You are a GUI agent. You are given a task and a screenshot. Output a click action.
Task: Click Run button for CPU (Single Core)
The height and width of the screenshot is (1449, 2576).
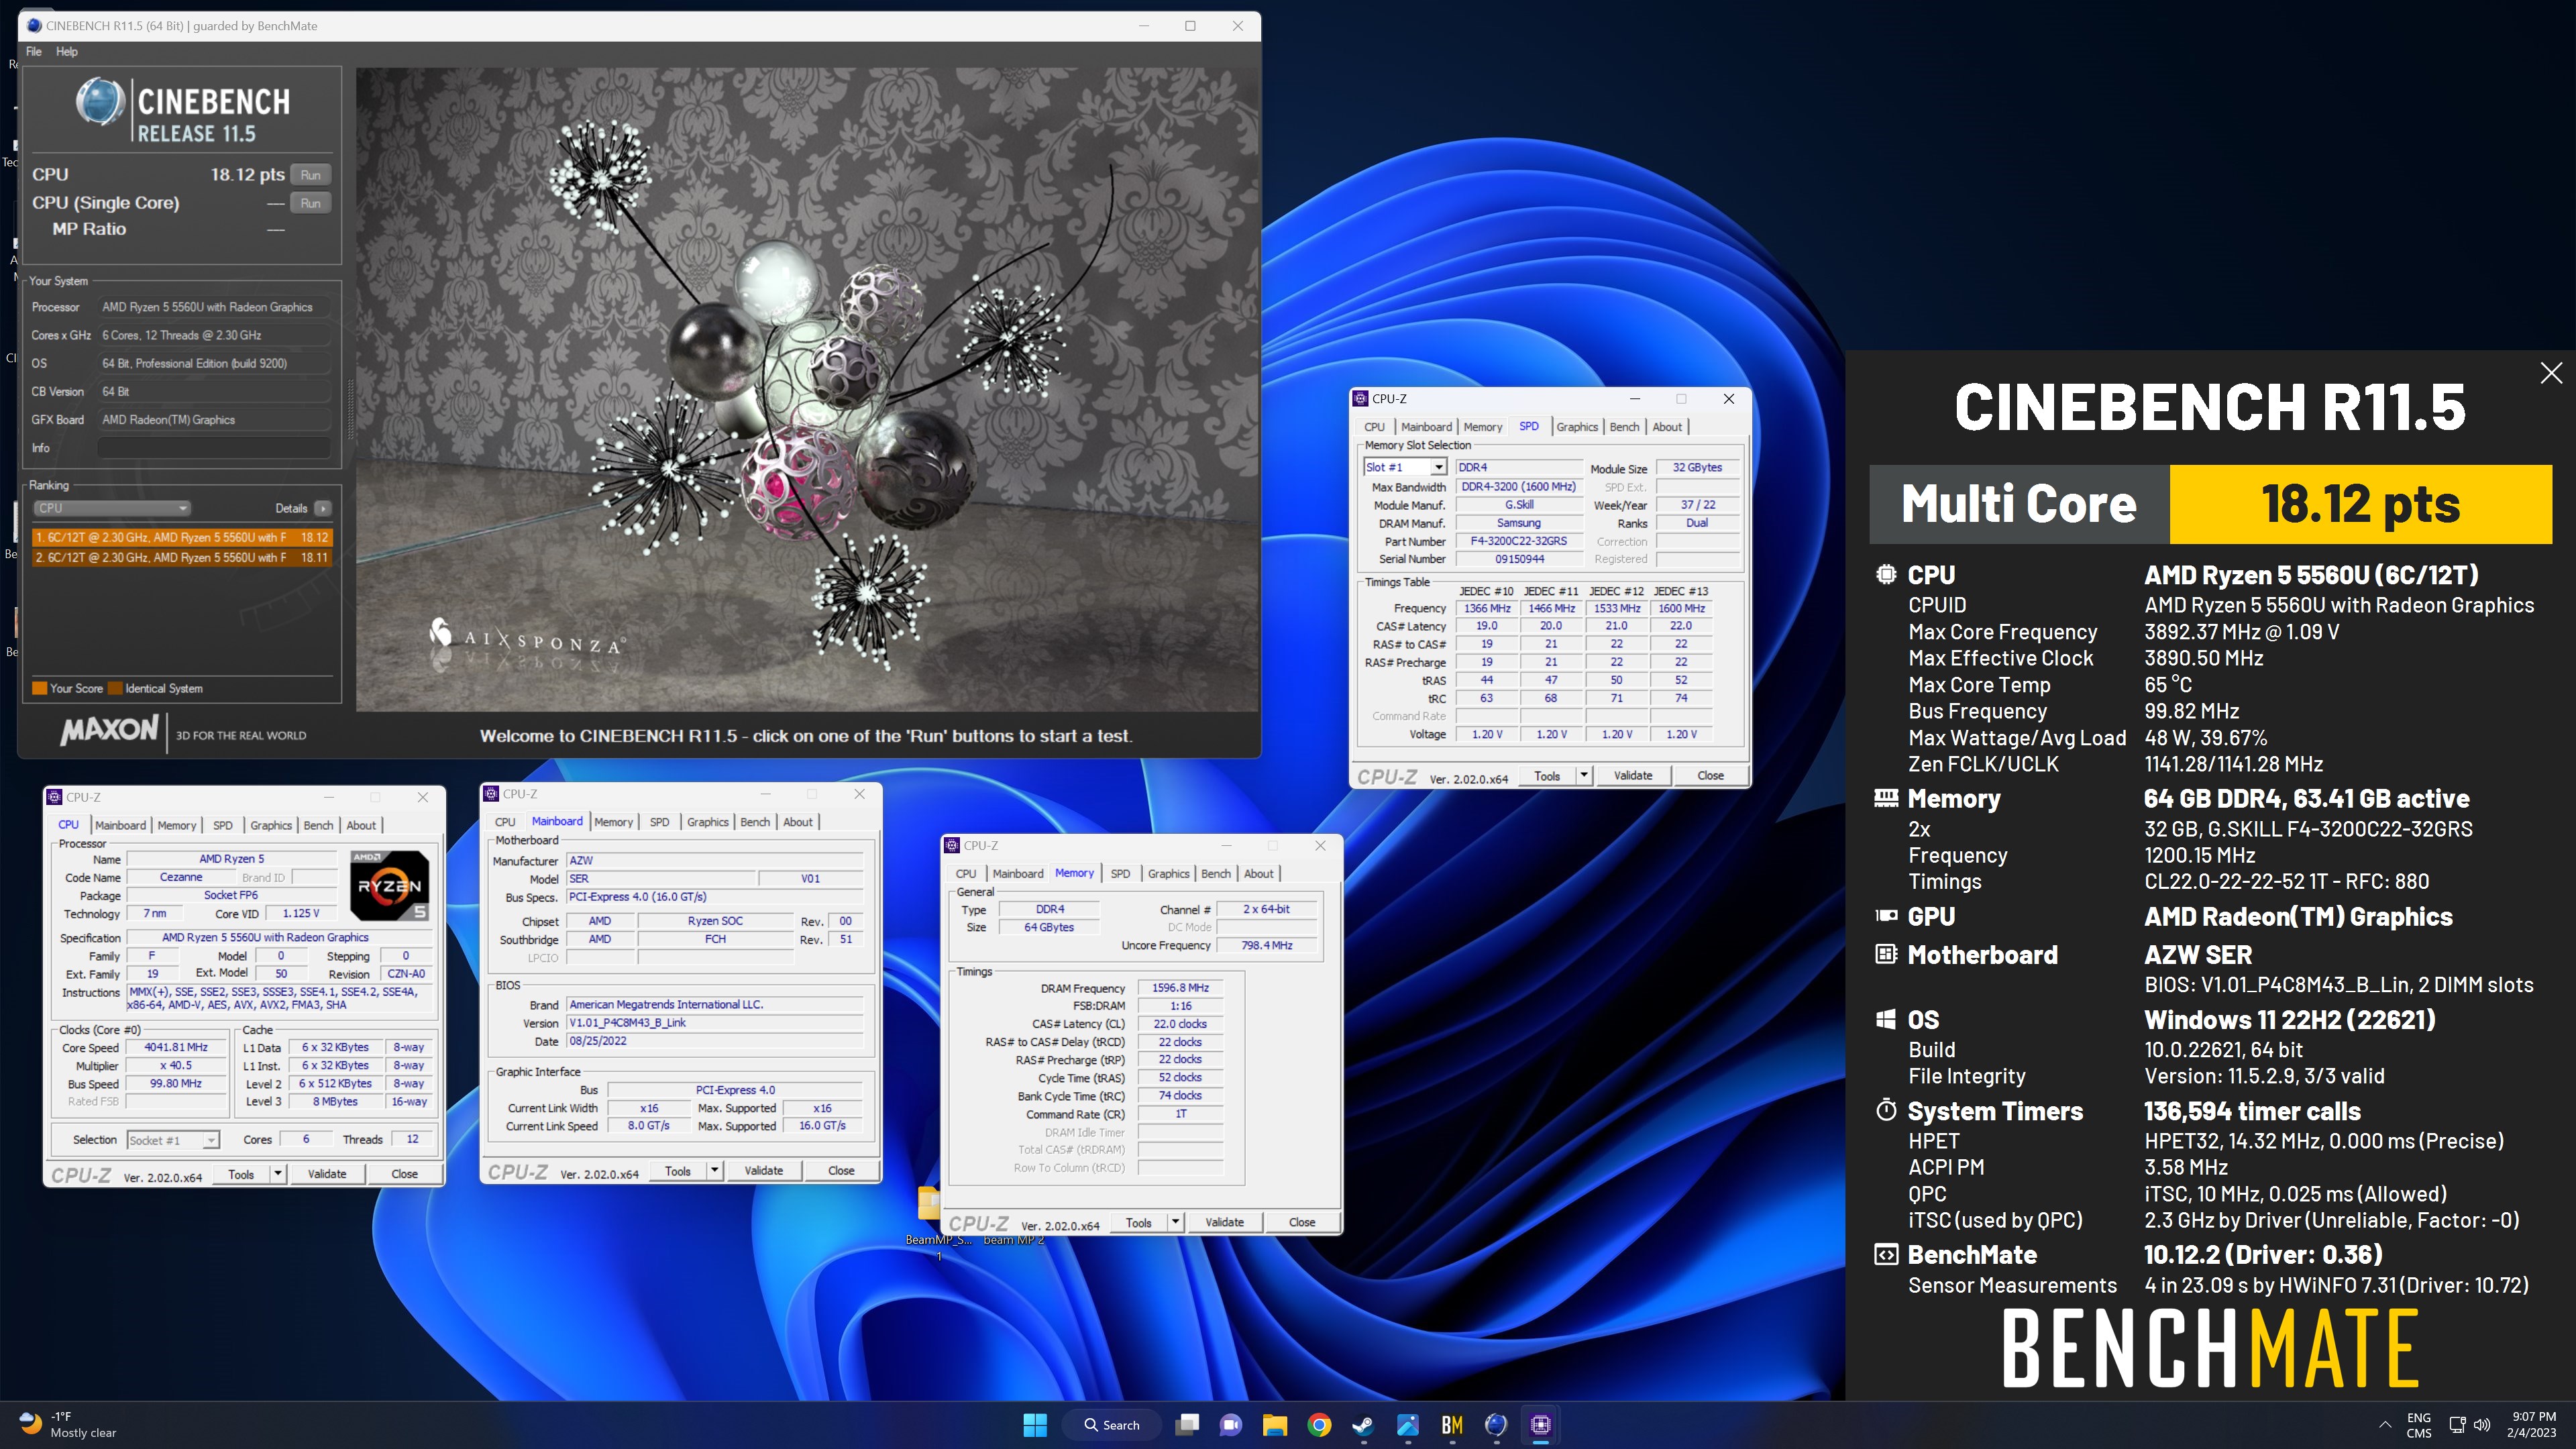311,203
